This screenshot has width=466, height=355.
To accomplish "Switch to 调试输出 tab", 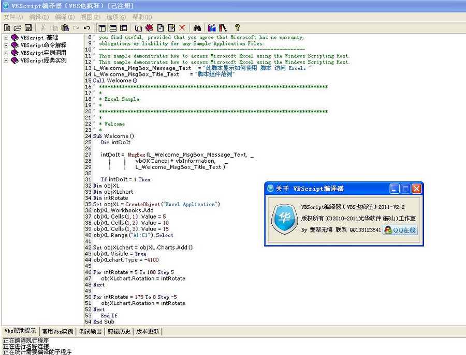I will (90, 332).
